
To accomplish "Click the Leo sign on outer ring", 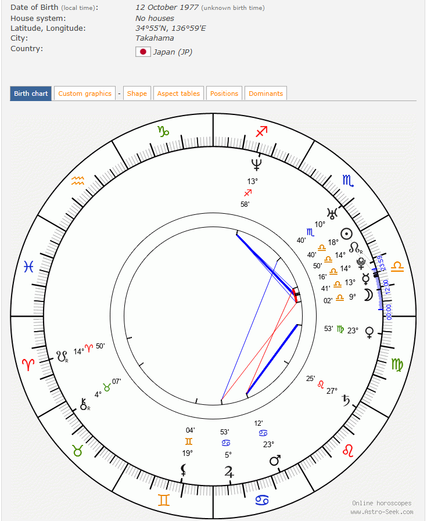I will point(348,451).
